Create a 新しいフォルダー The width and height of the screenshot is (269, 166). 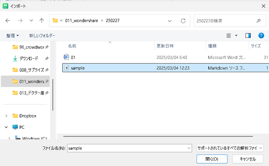pyautogui.click(x=42, y=36)
